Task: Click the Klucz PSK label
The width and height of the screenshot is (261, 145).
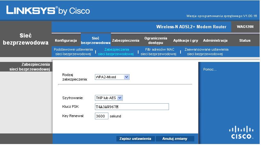Action: click(71, 107)
